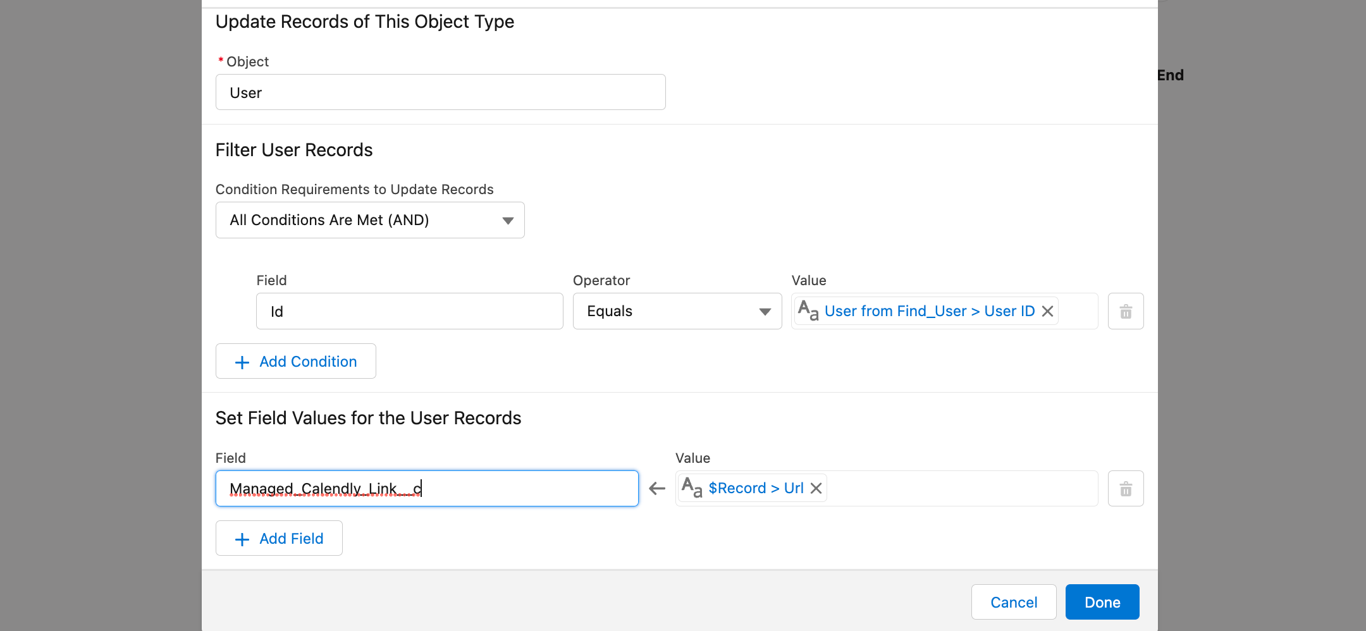Viewport: 1366px width, 631px height.
Task: Select the End element on the canvas
Action: [1171, 75]
